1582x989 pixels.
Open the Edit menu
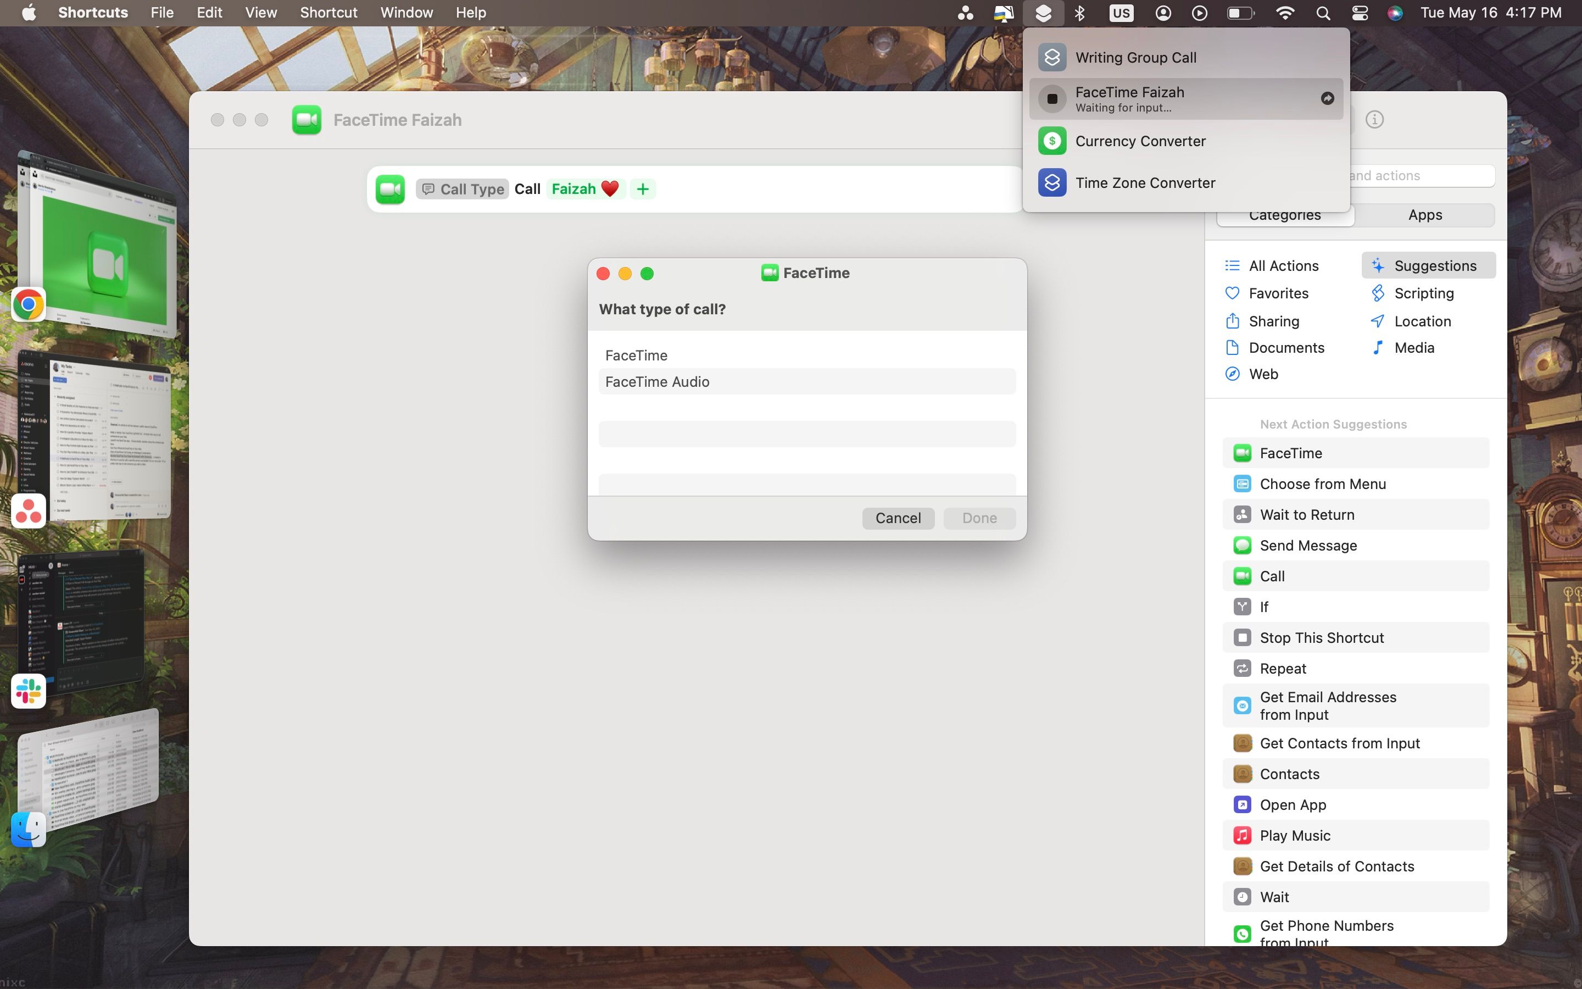(x=209, y=13)
